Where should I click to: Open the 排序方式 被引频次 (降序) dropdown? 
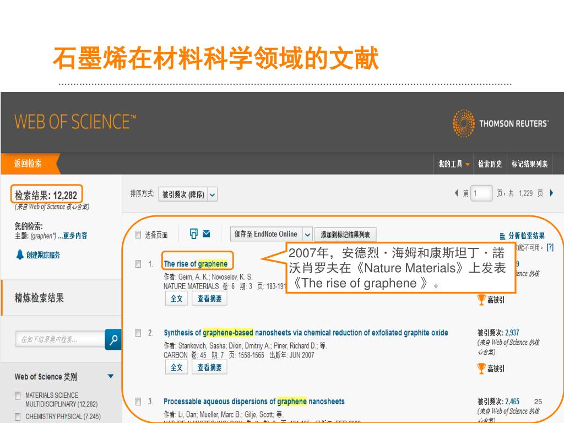point(188,194)
